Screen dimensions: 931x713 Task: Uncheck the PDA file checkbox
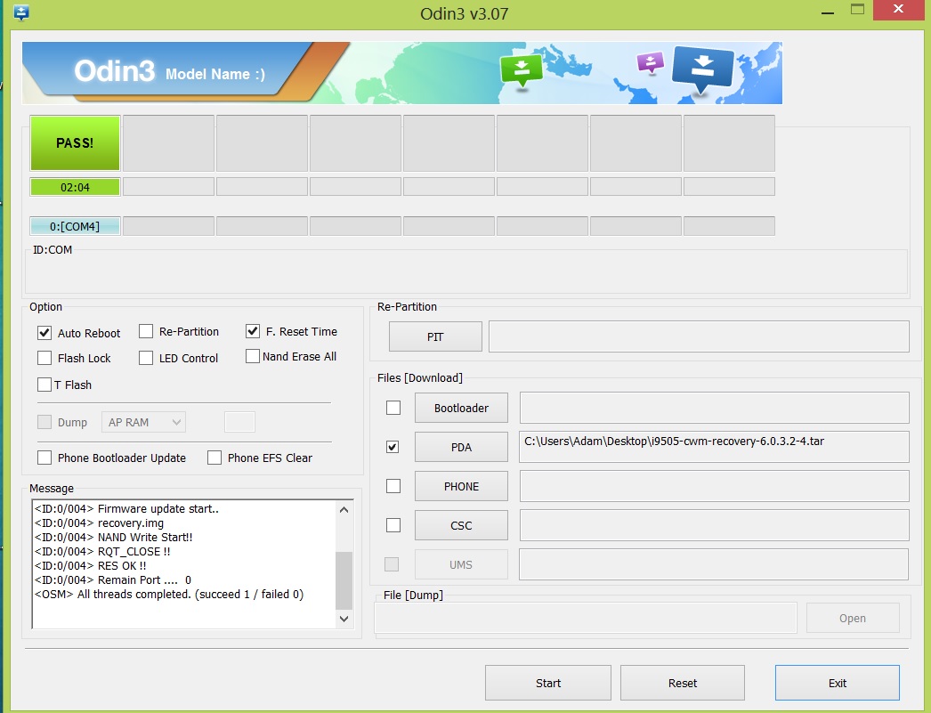(x=393, y=447)
